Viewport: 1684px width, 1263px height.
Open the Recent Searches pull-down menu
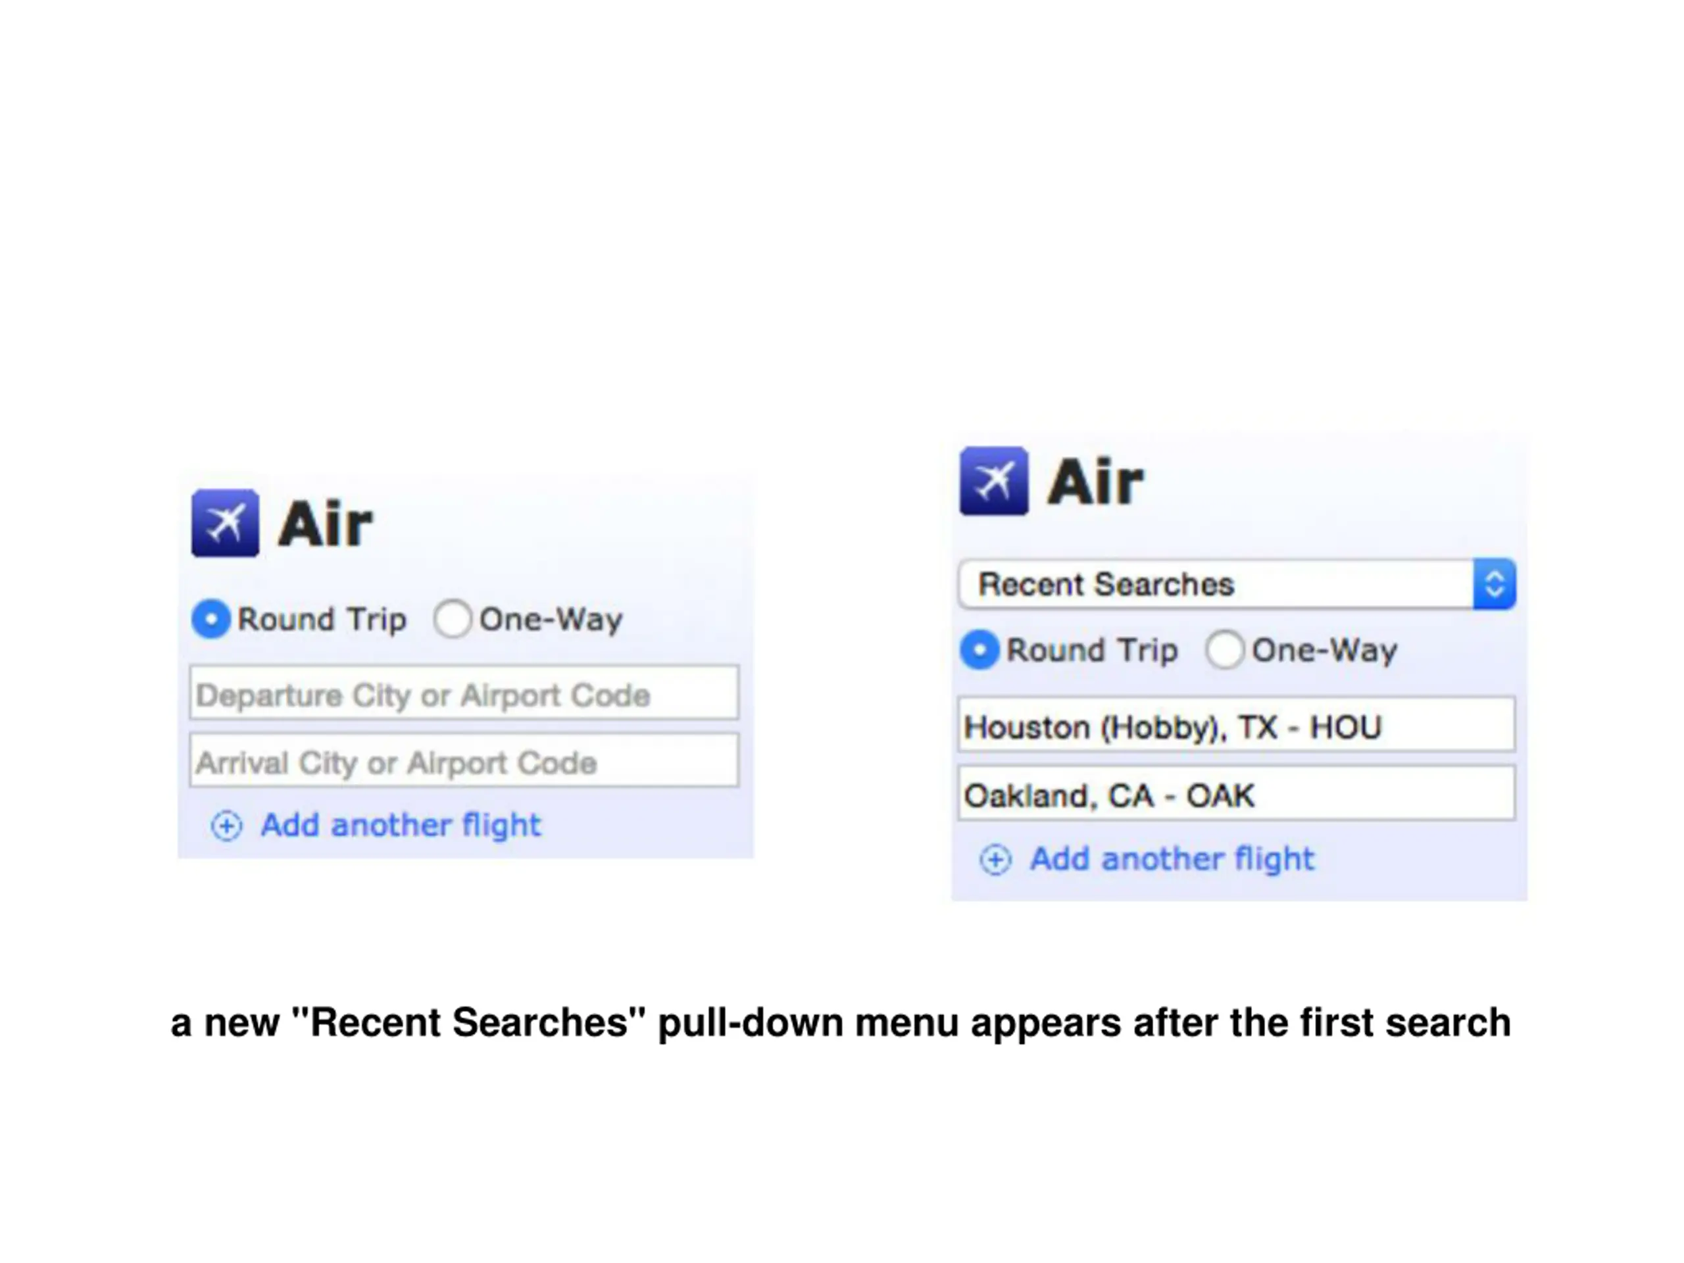click(1237, 585)
